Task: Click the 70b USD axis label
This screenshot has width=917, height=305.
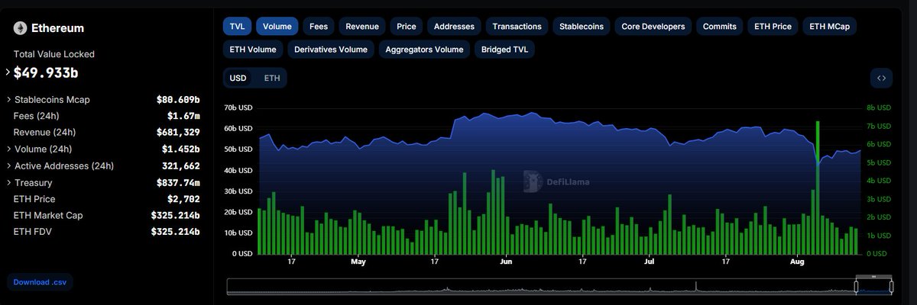Action: [238, 108]
